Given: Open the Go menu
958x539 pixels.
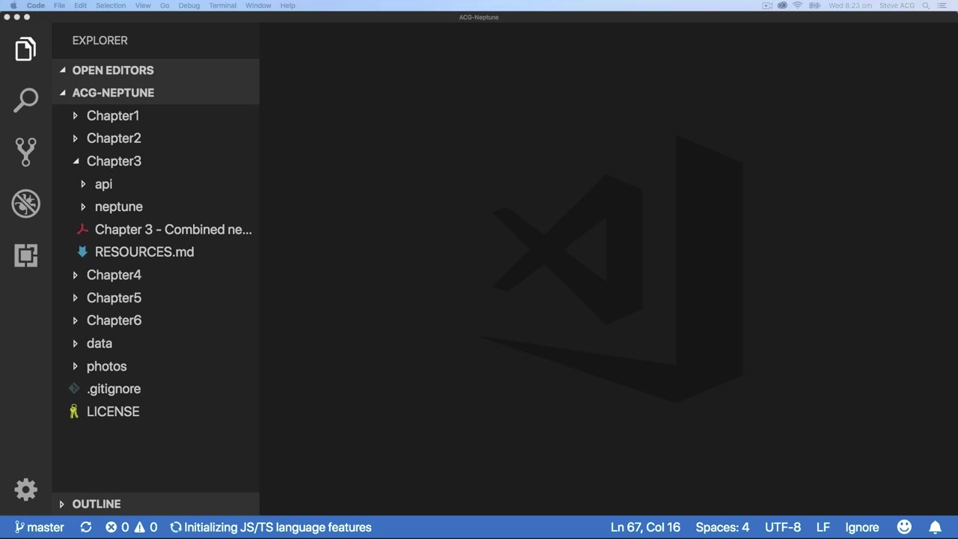Looking at the screenshot, I should (165, 5).
